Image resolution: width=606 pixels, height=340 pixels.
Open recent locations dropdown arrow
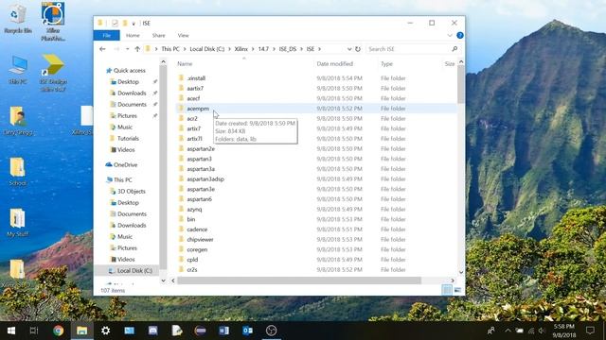(x=127, y=49)
